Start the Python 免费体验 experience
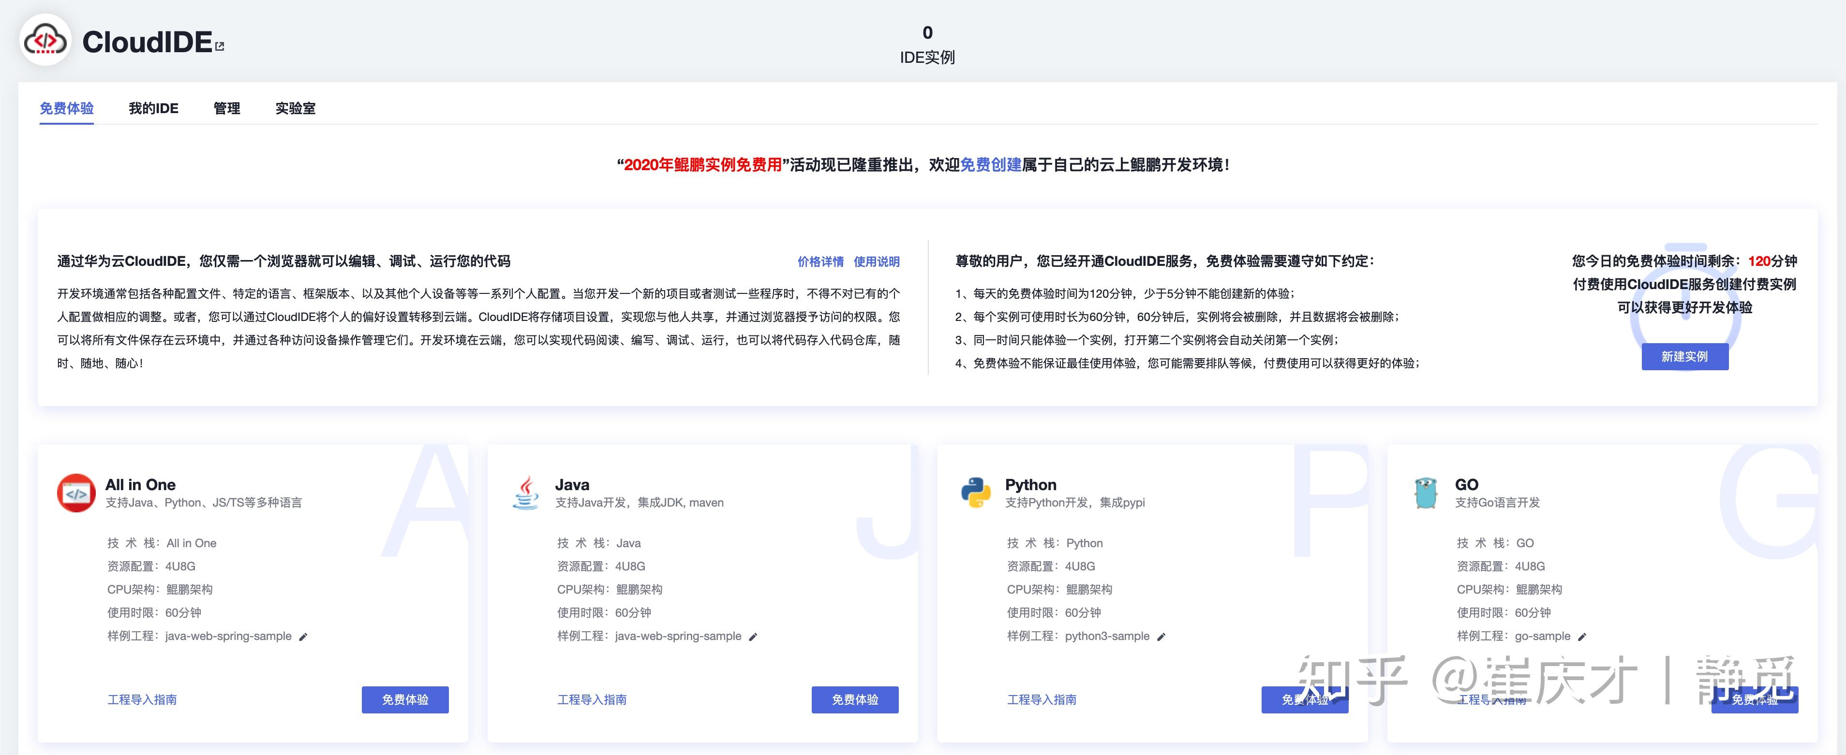The image size is (1846, 755). click(x=1306, y=700)
